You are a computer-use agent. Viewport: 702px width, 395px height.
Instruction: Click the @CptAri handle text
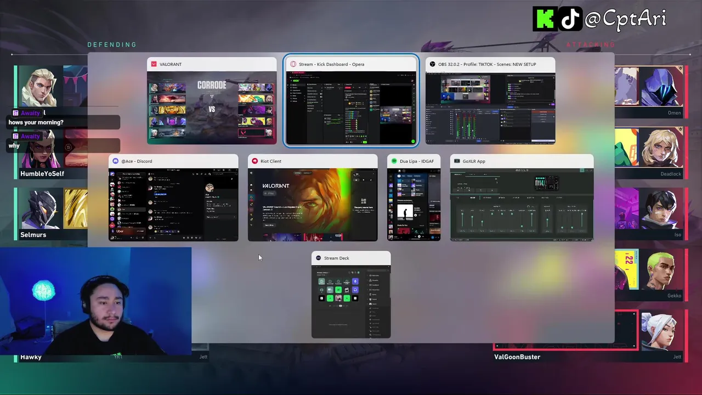coord(625,19)
